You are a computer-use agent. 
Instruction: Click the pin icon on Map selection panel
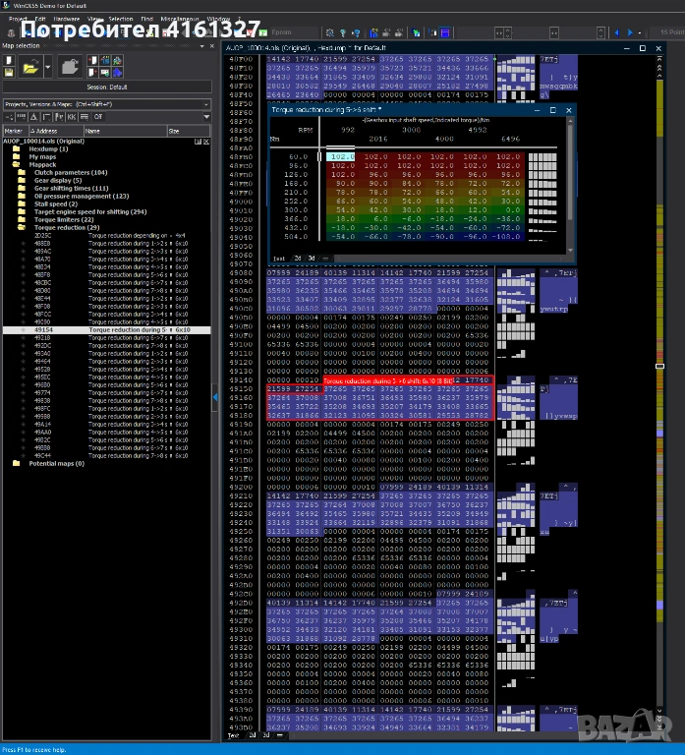[202, 46]
